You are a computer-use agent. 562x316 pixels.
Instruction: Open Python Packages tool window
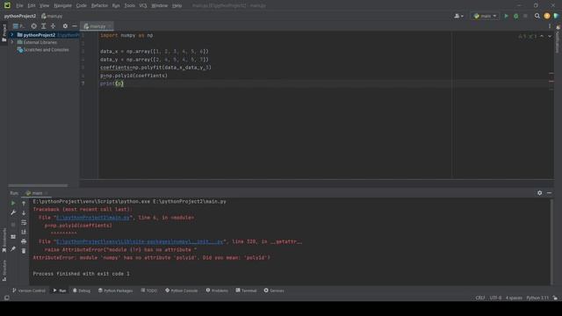click(x=115, y=291)
